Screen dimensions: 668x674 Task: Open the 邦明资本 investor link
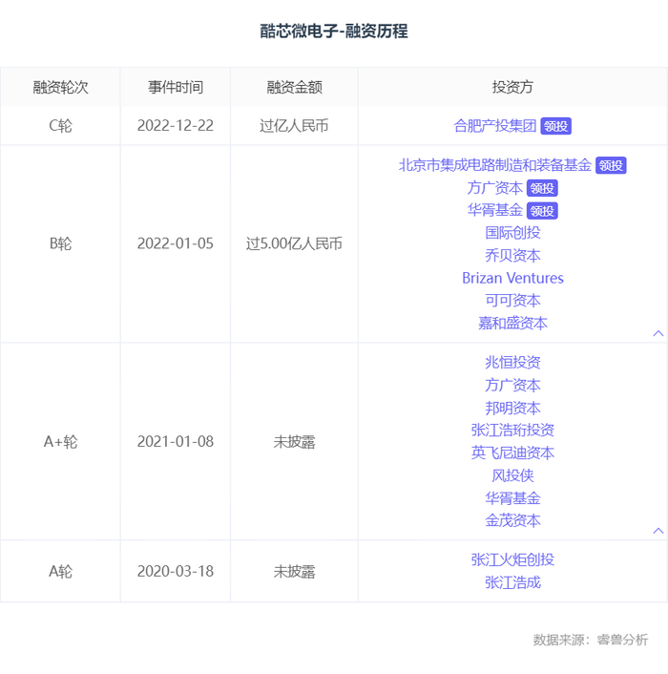click(512, 408)
